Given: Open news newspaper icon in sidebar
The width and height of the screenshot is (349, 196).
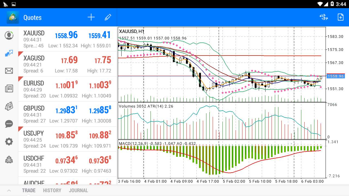Looking at the screenshot, I should [x=9, y=88].
